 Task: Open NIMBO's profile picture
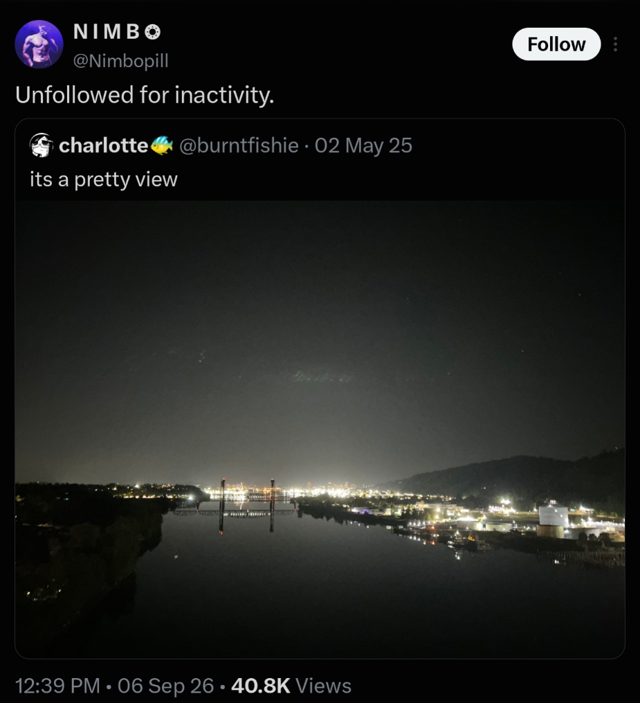[39, 44]
